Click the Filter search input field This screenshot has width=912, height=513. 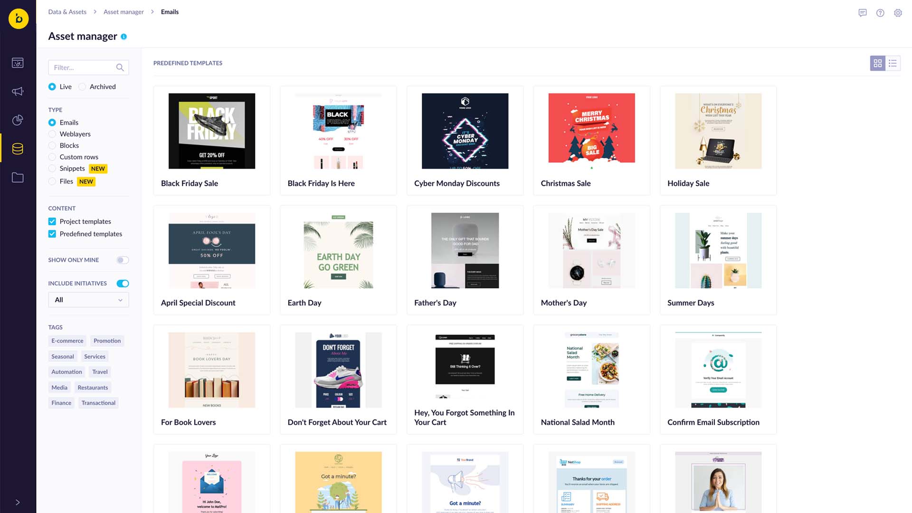83,67
